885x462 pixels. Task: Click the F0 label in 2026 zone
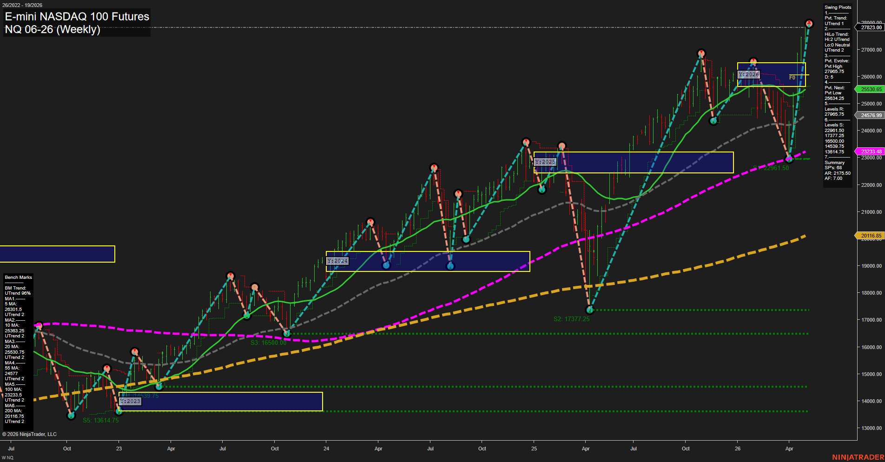point(792,78)
